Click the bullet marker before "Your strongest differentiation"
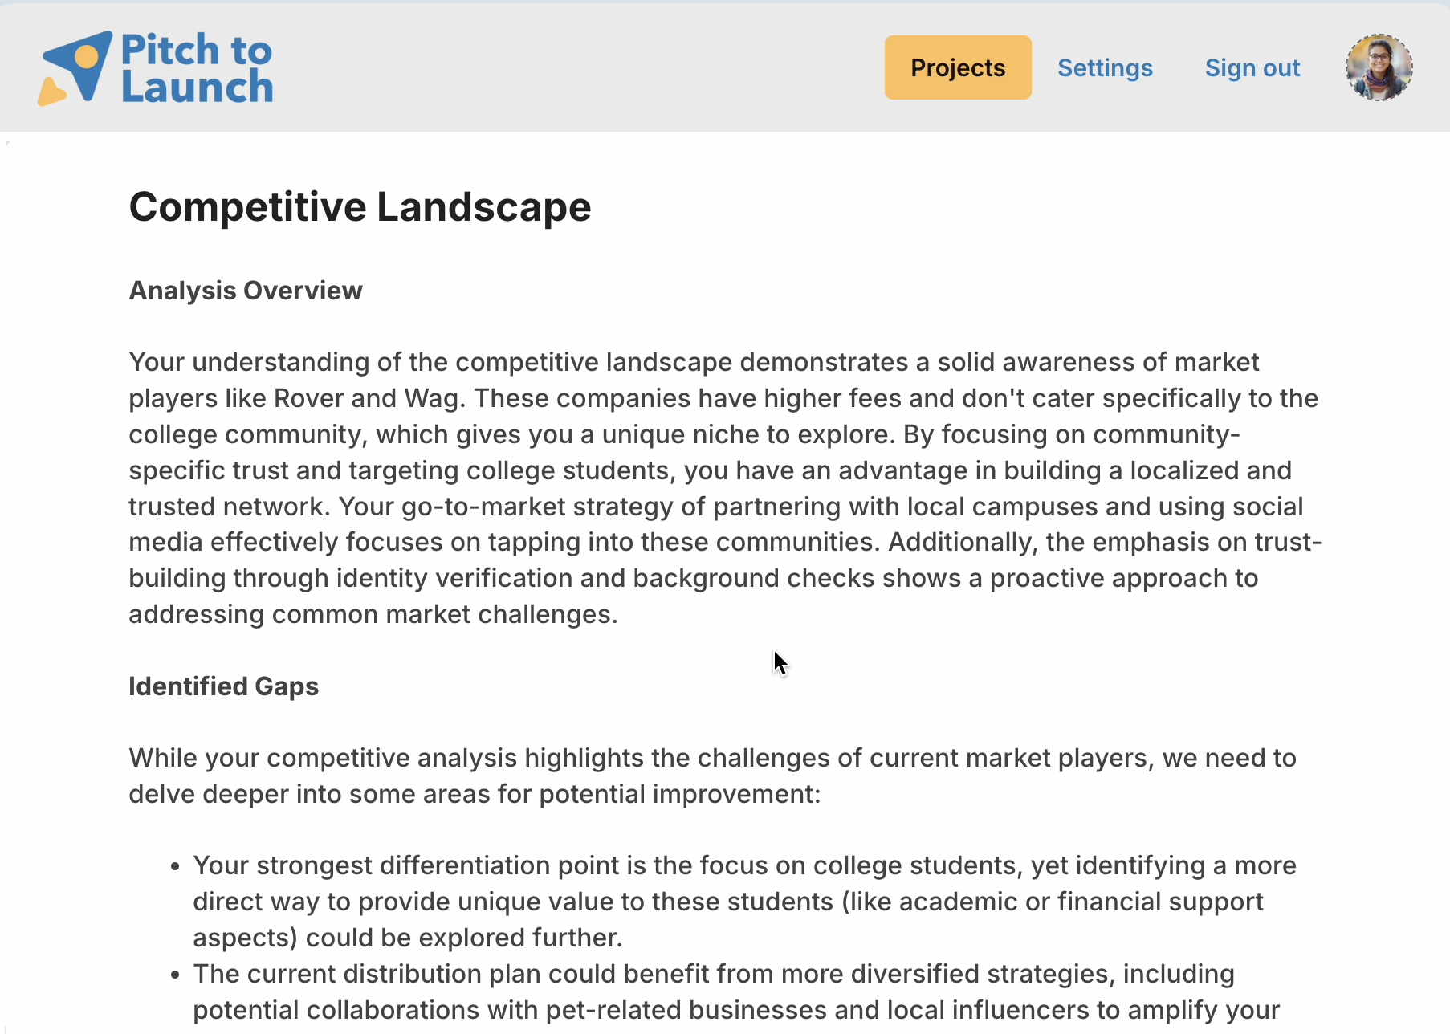The image size is (1450, 1034). coord(175,867)
